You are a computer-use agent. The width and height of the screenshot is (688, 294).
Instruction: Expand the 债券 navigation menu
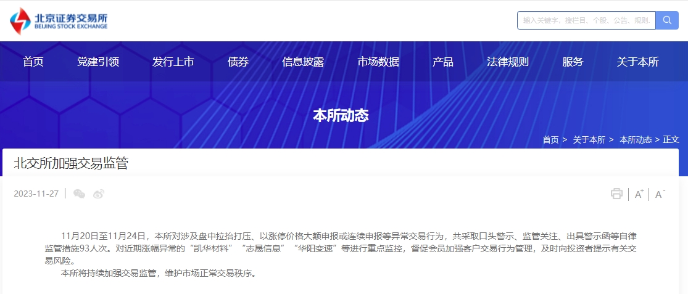[238, 62]
